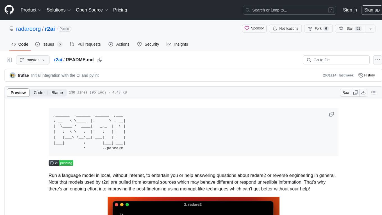Expand the Product menu
This screenshot has width=382, height=215.
click(x=31, y=10)
